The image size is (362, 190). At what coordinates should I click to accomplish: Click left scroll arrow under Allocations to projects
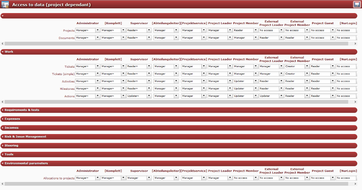3,184
